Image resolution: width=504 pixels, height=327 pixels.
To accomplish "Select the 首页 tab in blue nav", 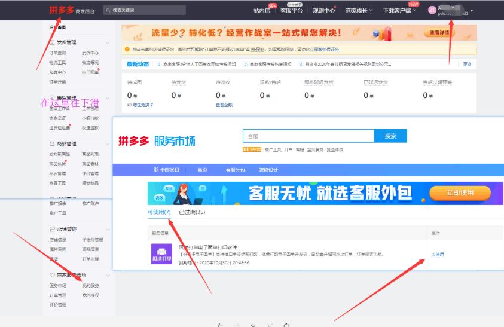I will tap(202, 170).
